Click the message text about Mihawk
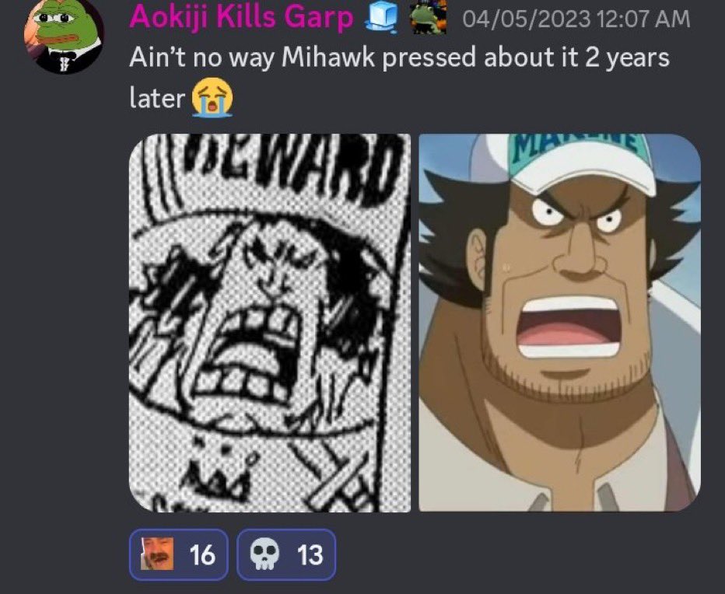Viewport: 725px width, 594px height. [x=399, y=78]
